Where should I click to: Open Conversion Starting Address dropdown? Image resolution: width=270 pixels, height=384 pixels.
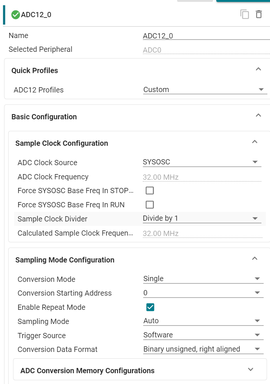(203, 293)
